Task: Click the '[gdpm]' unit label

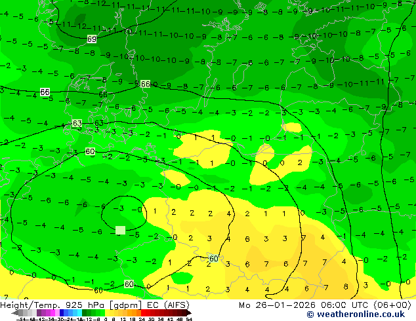Action: click(x=126, y=305)
